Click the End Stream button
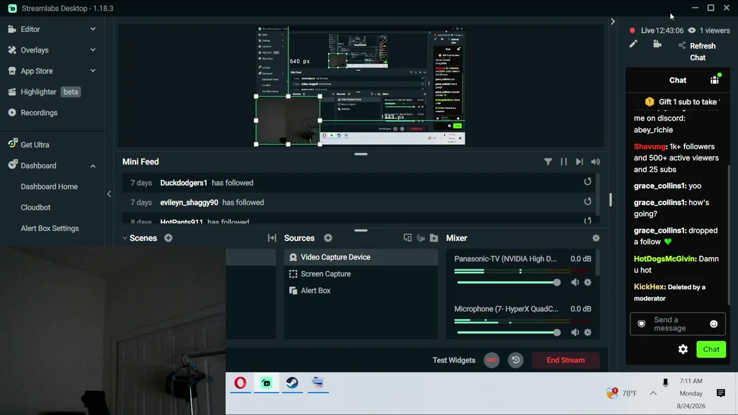This screenshot has width=738, height=415. click(566, 360)
